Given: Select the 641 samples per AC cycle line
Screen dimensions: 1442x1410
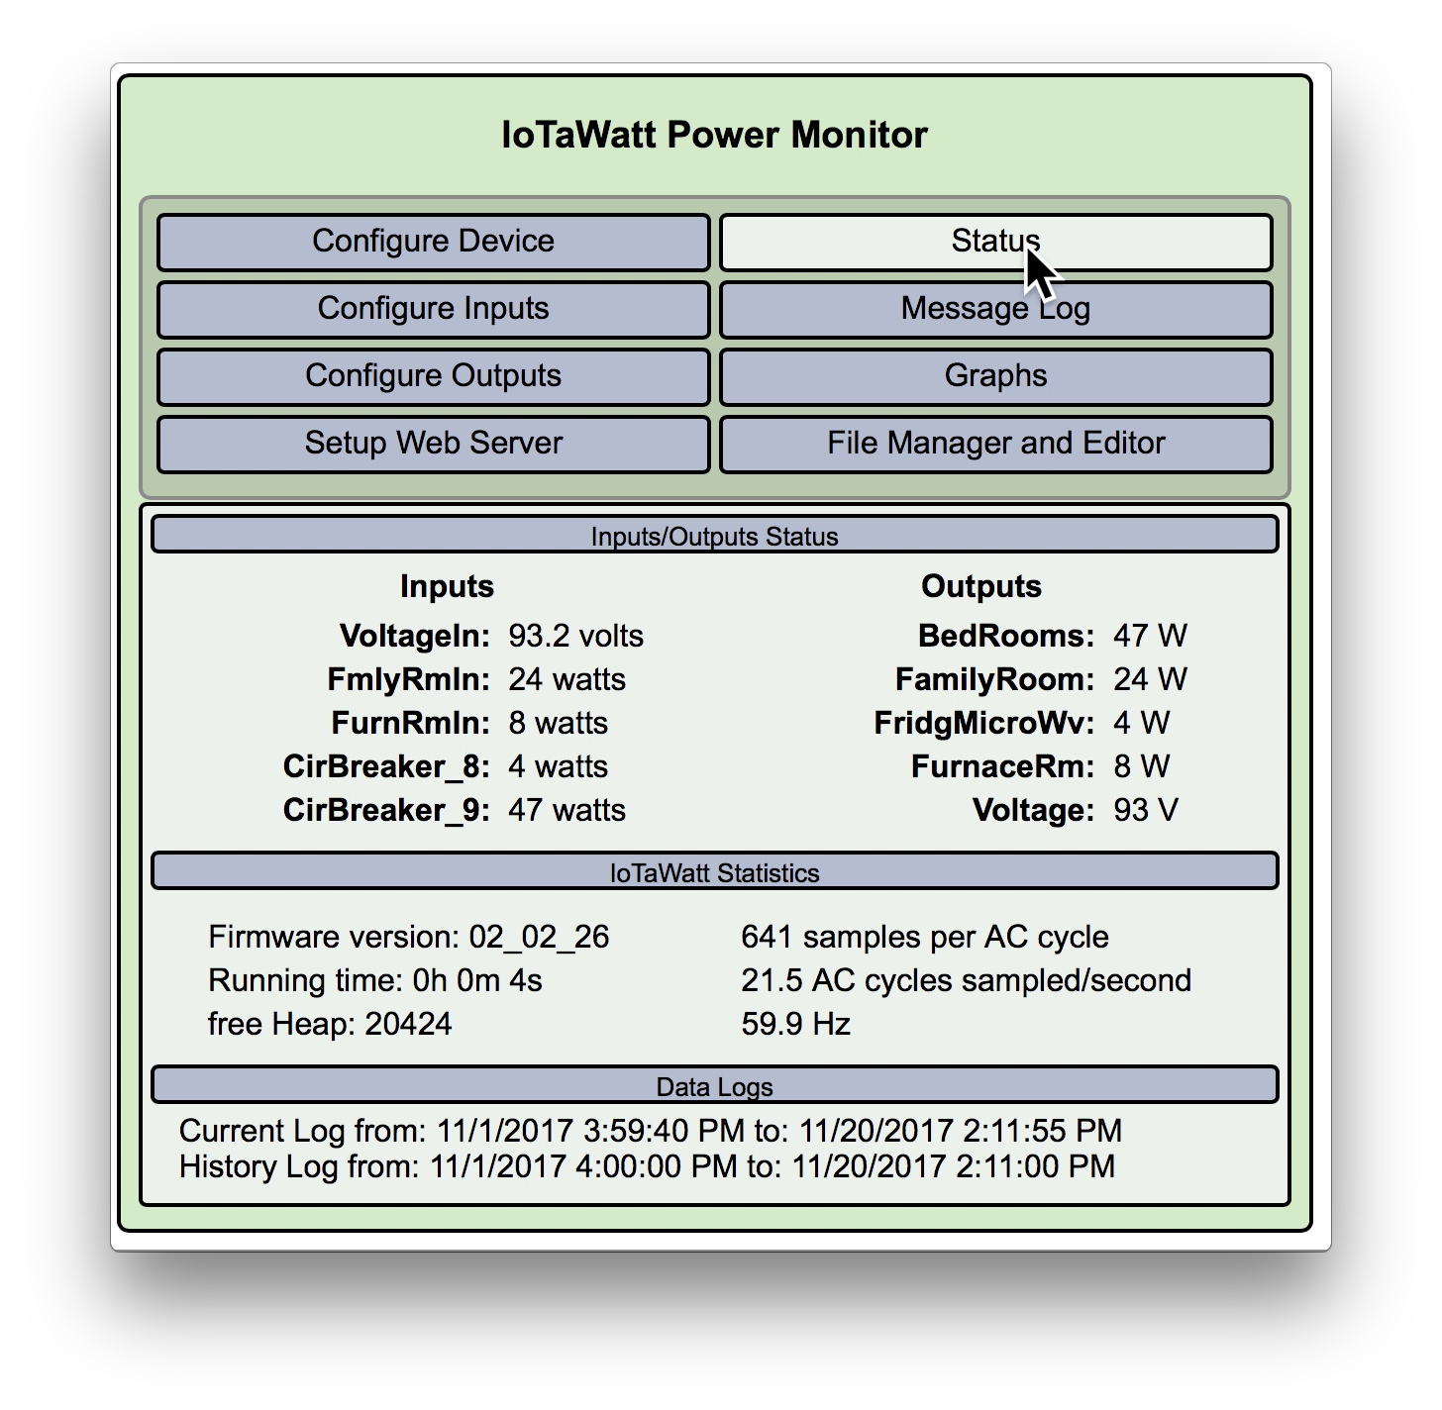Looking at the screenshot, I should click(925, 937).
